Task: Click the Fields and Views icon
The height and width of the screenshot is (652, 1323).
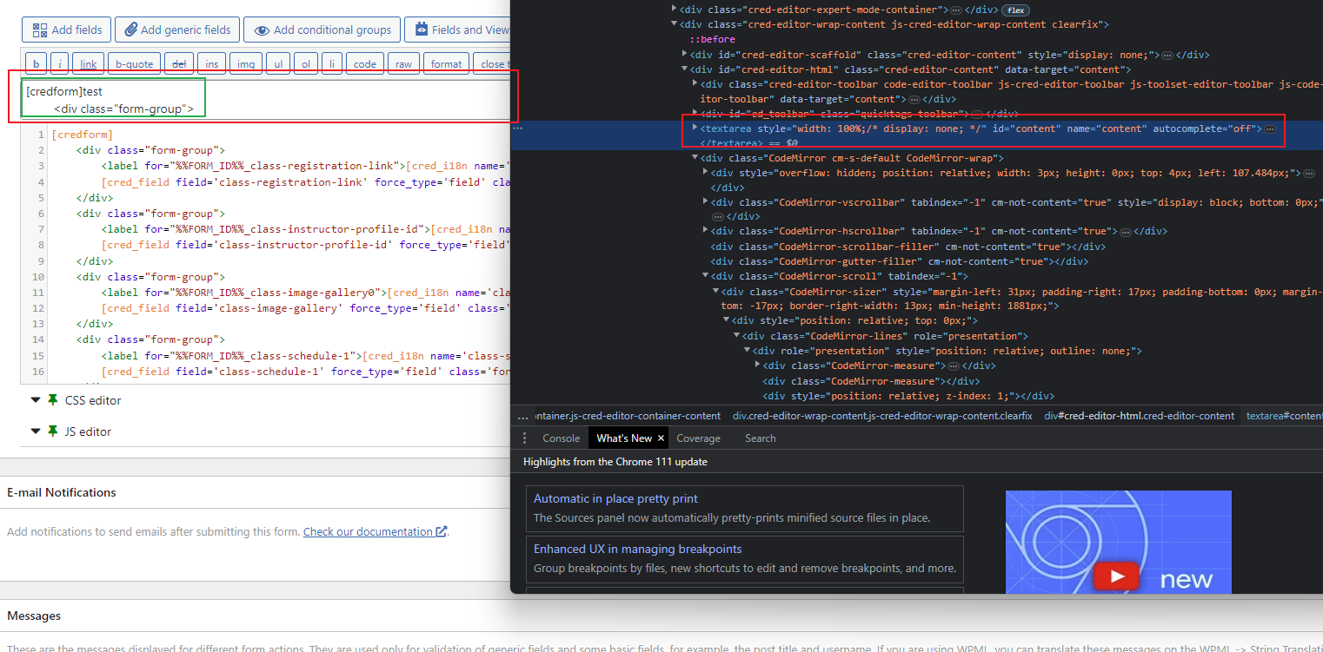Action: pyautogui.click(x=421, y=30)
